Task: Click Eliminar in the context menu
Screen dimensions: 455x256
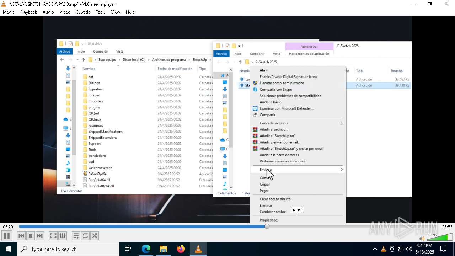Action: (x=266, y=206)
